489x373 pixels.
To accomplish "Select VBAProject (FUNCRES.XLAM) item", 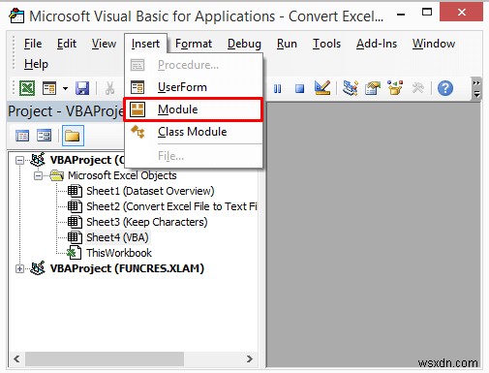I will pos(127,268).
